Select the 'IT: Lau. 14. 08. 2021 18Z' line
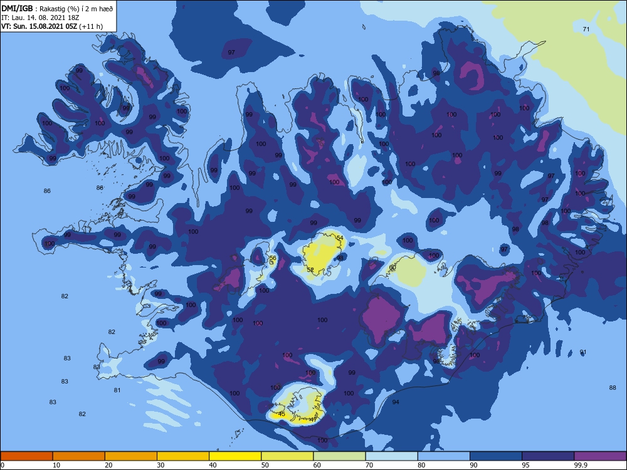This screenshot has height=470, width=627. point(40,18)
